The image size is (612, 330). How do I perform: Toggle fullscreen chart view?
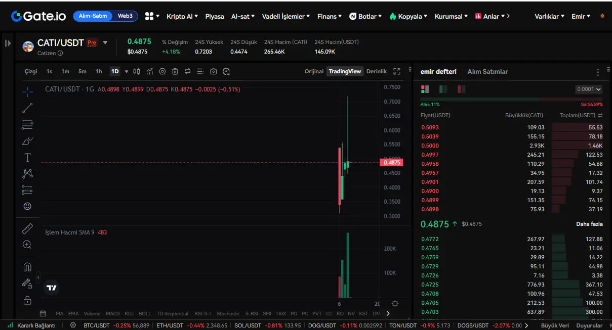click(x=397, y=71)
